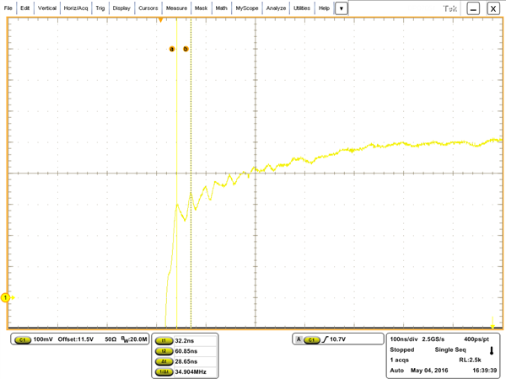
Task: Select cursor a marker on the graticule
Action: point(172,49)
